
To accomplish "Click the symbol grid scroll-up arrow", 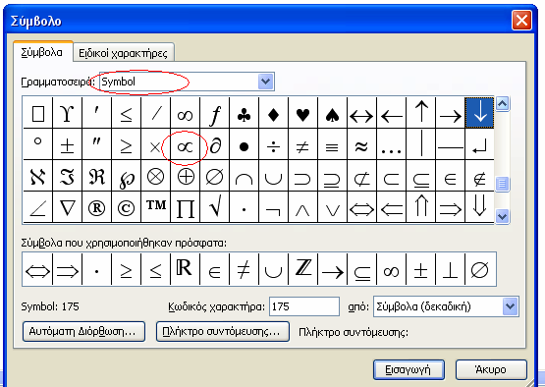I will click(x=502, y=103).
